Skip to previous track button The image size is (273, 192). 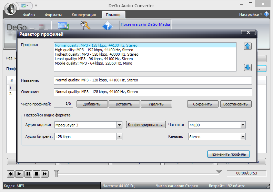click(11, 174)
